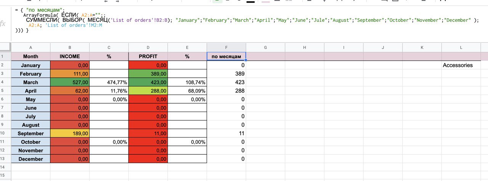Select column F cell showing 11
Screen dimensions: 488x181
point(226,133)
